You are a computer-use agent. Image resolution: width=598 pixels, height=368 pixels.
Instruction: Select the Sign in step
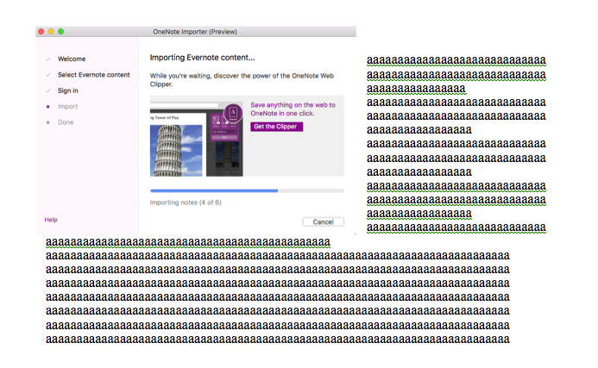click(x=68, y=90)
